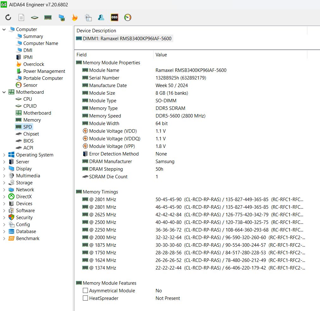Select the Serial Number row

click(x=144, y=78)
